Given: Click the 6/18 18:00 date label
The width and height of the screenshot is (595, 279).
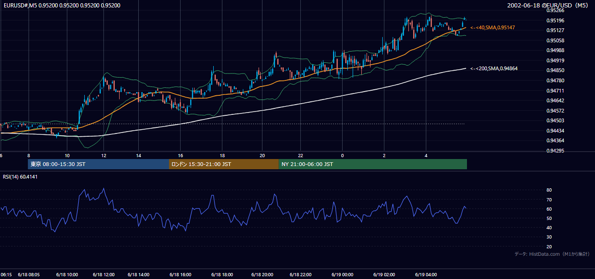Looking at the screenshot, I should [222, 274].
